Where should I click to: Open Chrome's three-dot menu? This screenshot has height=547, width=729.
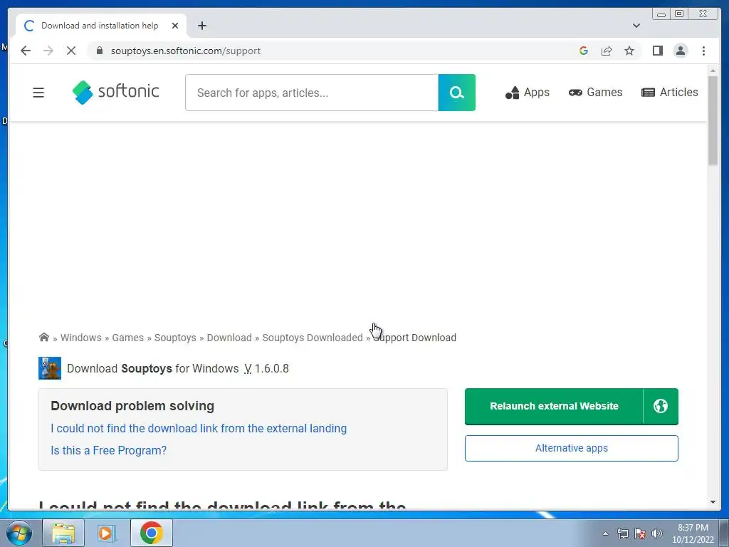pos(703,51)
